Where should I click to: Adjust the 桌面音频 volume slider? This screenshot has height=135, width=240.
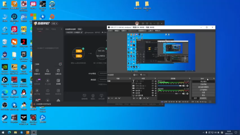pos(169,94)
